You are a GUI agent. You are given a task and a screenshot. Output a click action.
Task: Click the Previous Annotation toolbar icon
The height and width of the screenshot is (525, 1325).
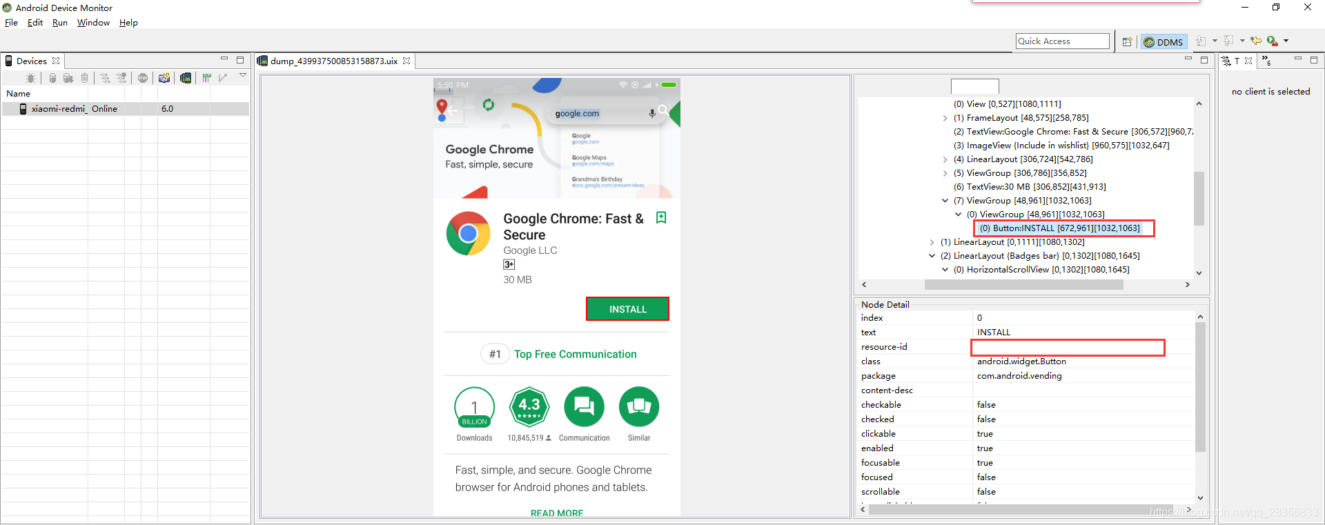1228,41
